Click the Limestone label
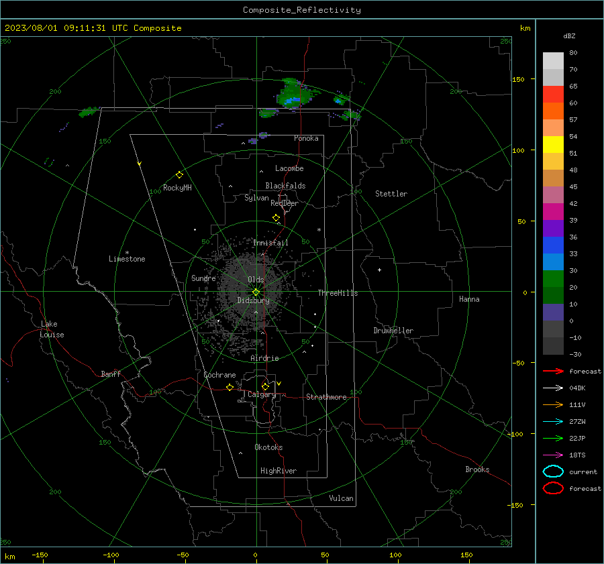This screenshot has height=564, width=604. point(127,259)
